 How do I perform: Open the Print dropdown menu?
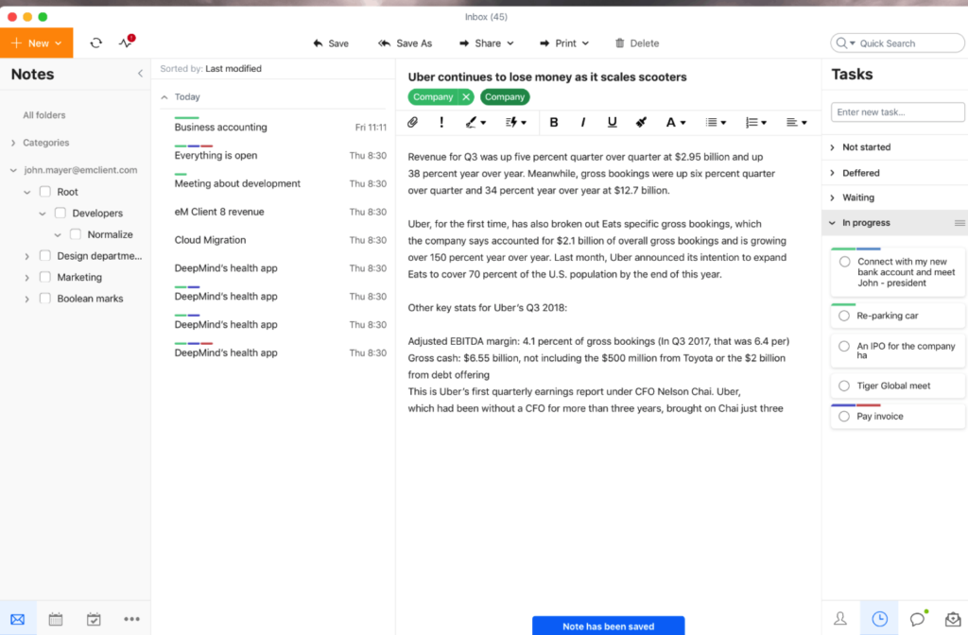coord(564,43)
